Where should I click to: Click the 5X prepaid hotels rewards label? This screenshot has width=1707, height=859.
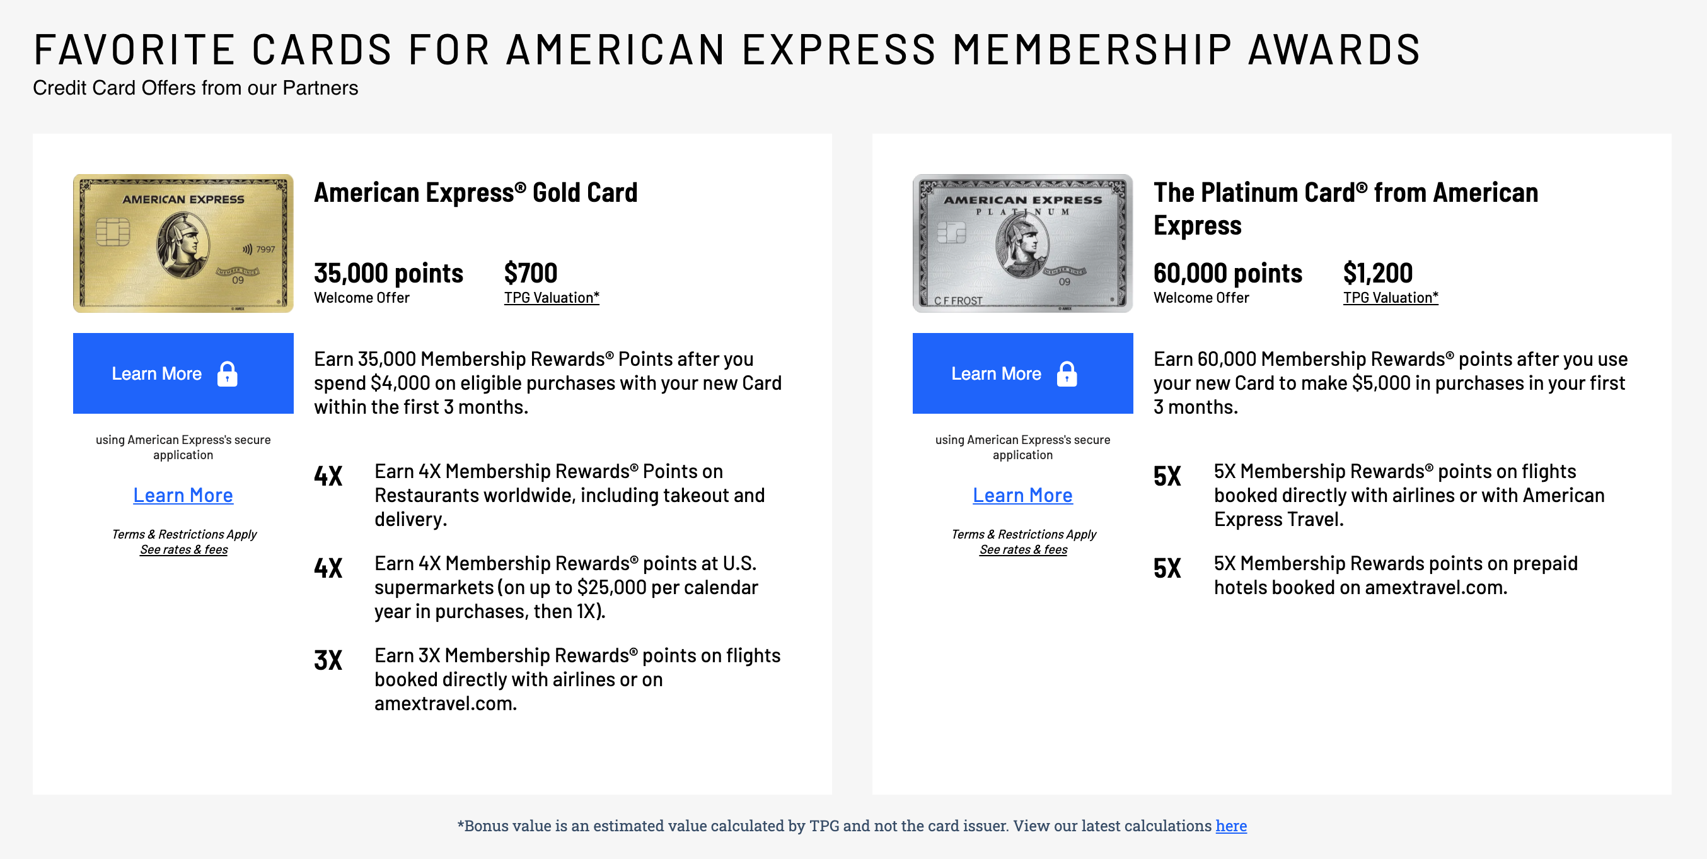[1167, 568]
